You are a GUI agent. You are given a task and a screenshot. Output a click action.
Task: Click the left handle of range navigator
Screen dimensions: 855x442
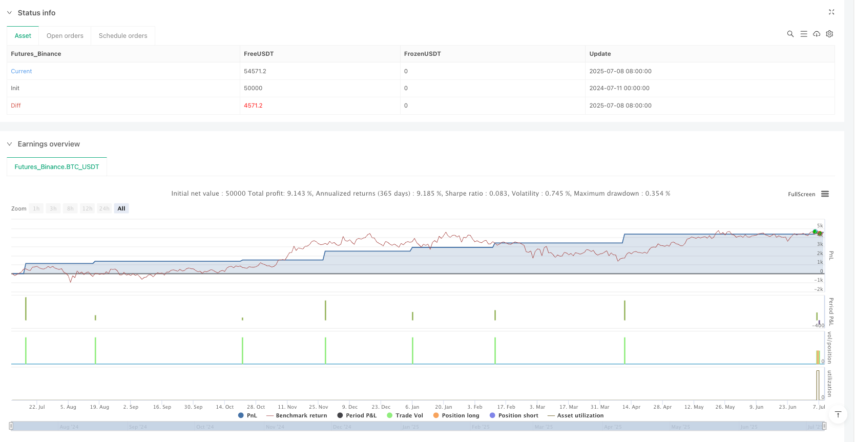[11, 426]
